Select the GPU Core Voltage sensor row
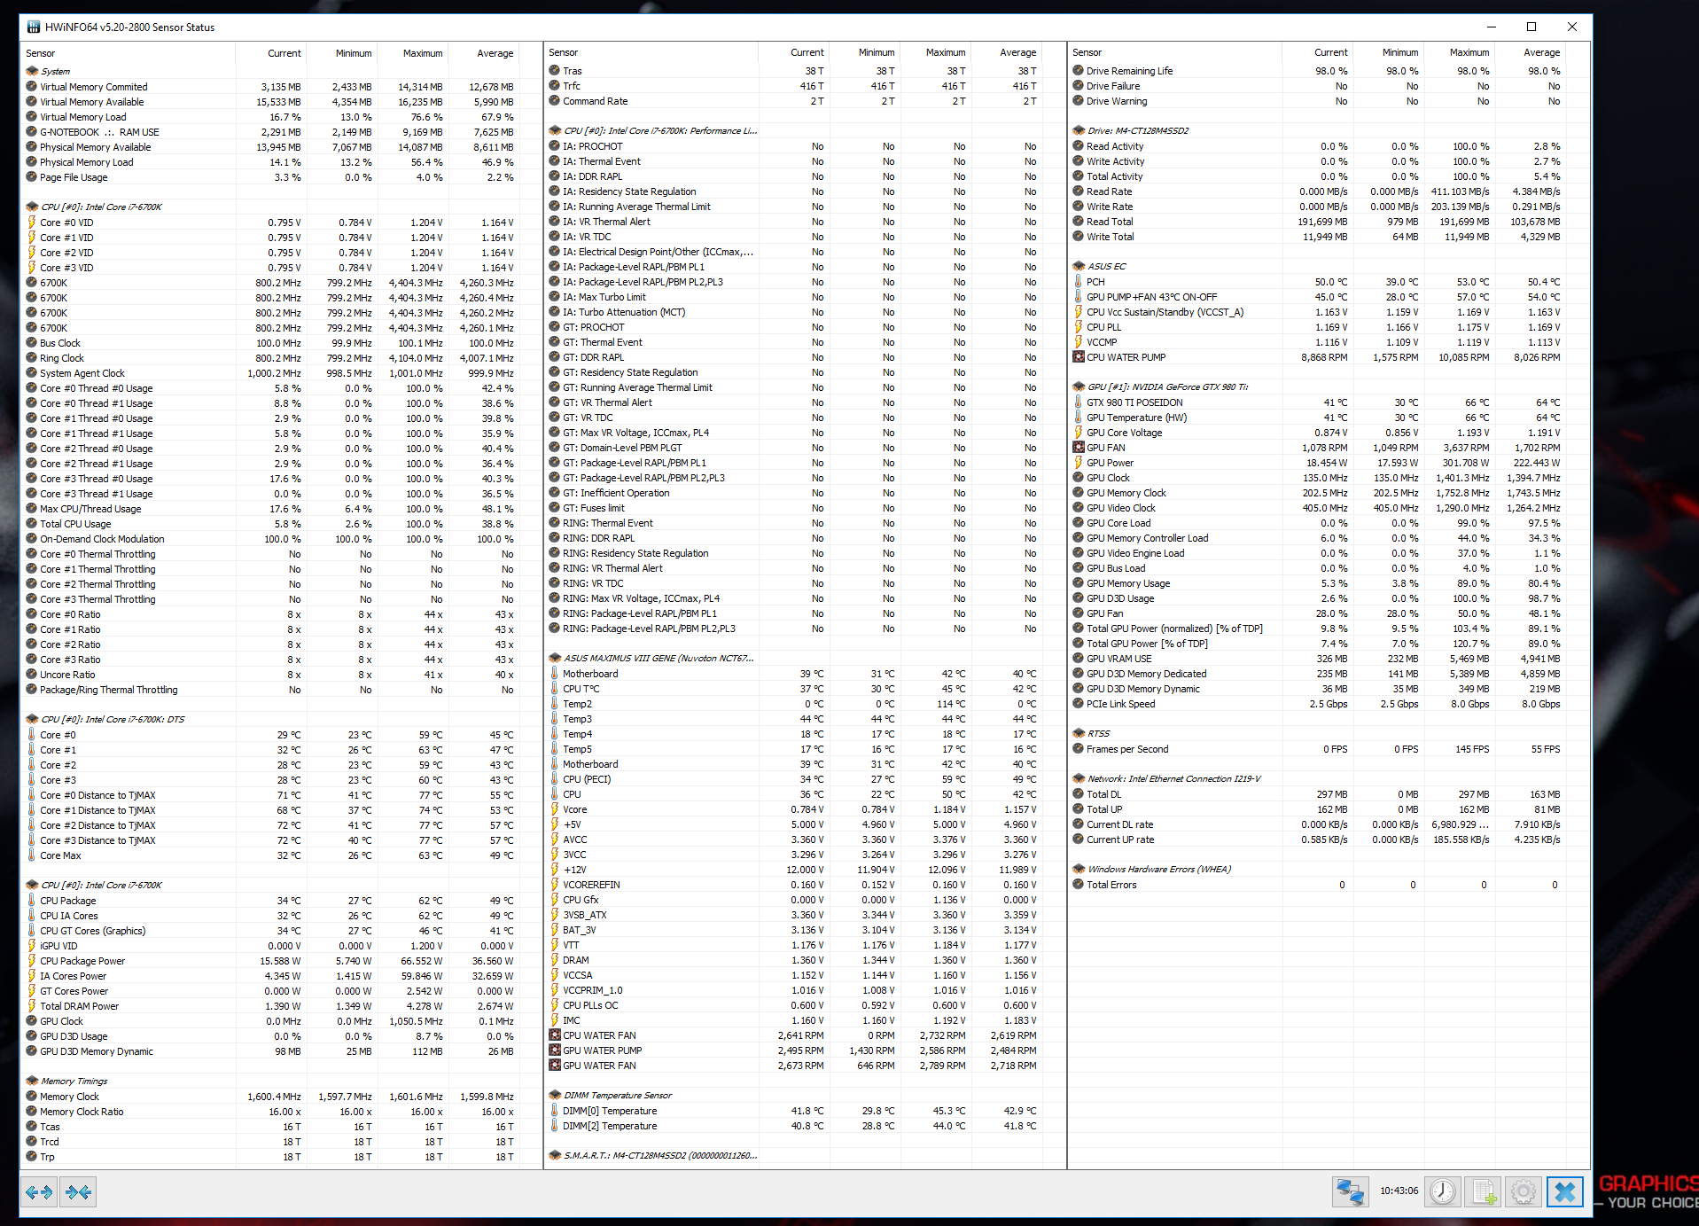The image size is (1699, 1226). point(1124,433)
